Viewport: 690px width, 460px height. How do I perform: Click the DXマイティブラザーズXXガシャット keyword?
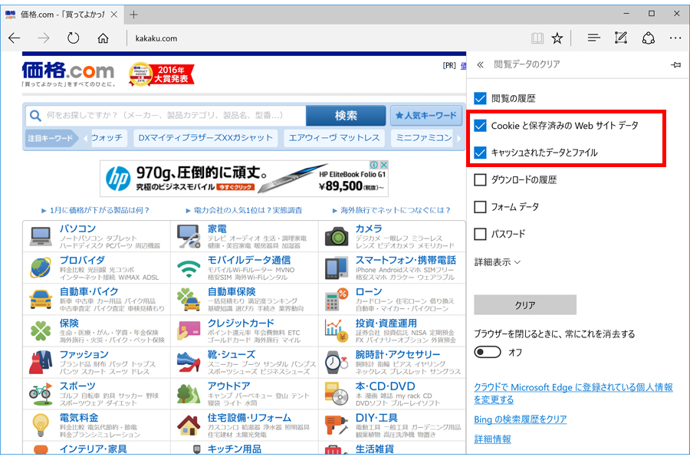point(205,138)
